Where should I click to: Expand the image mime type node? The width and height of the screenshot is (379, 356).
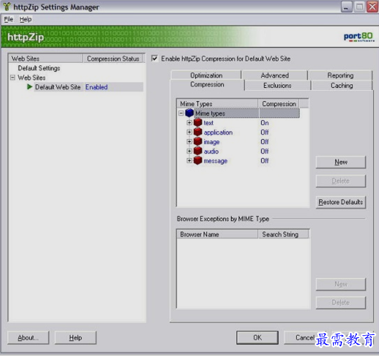point(189,141)
